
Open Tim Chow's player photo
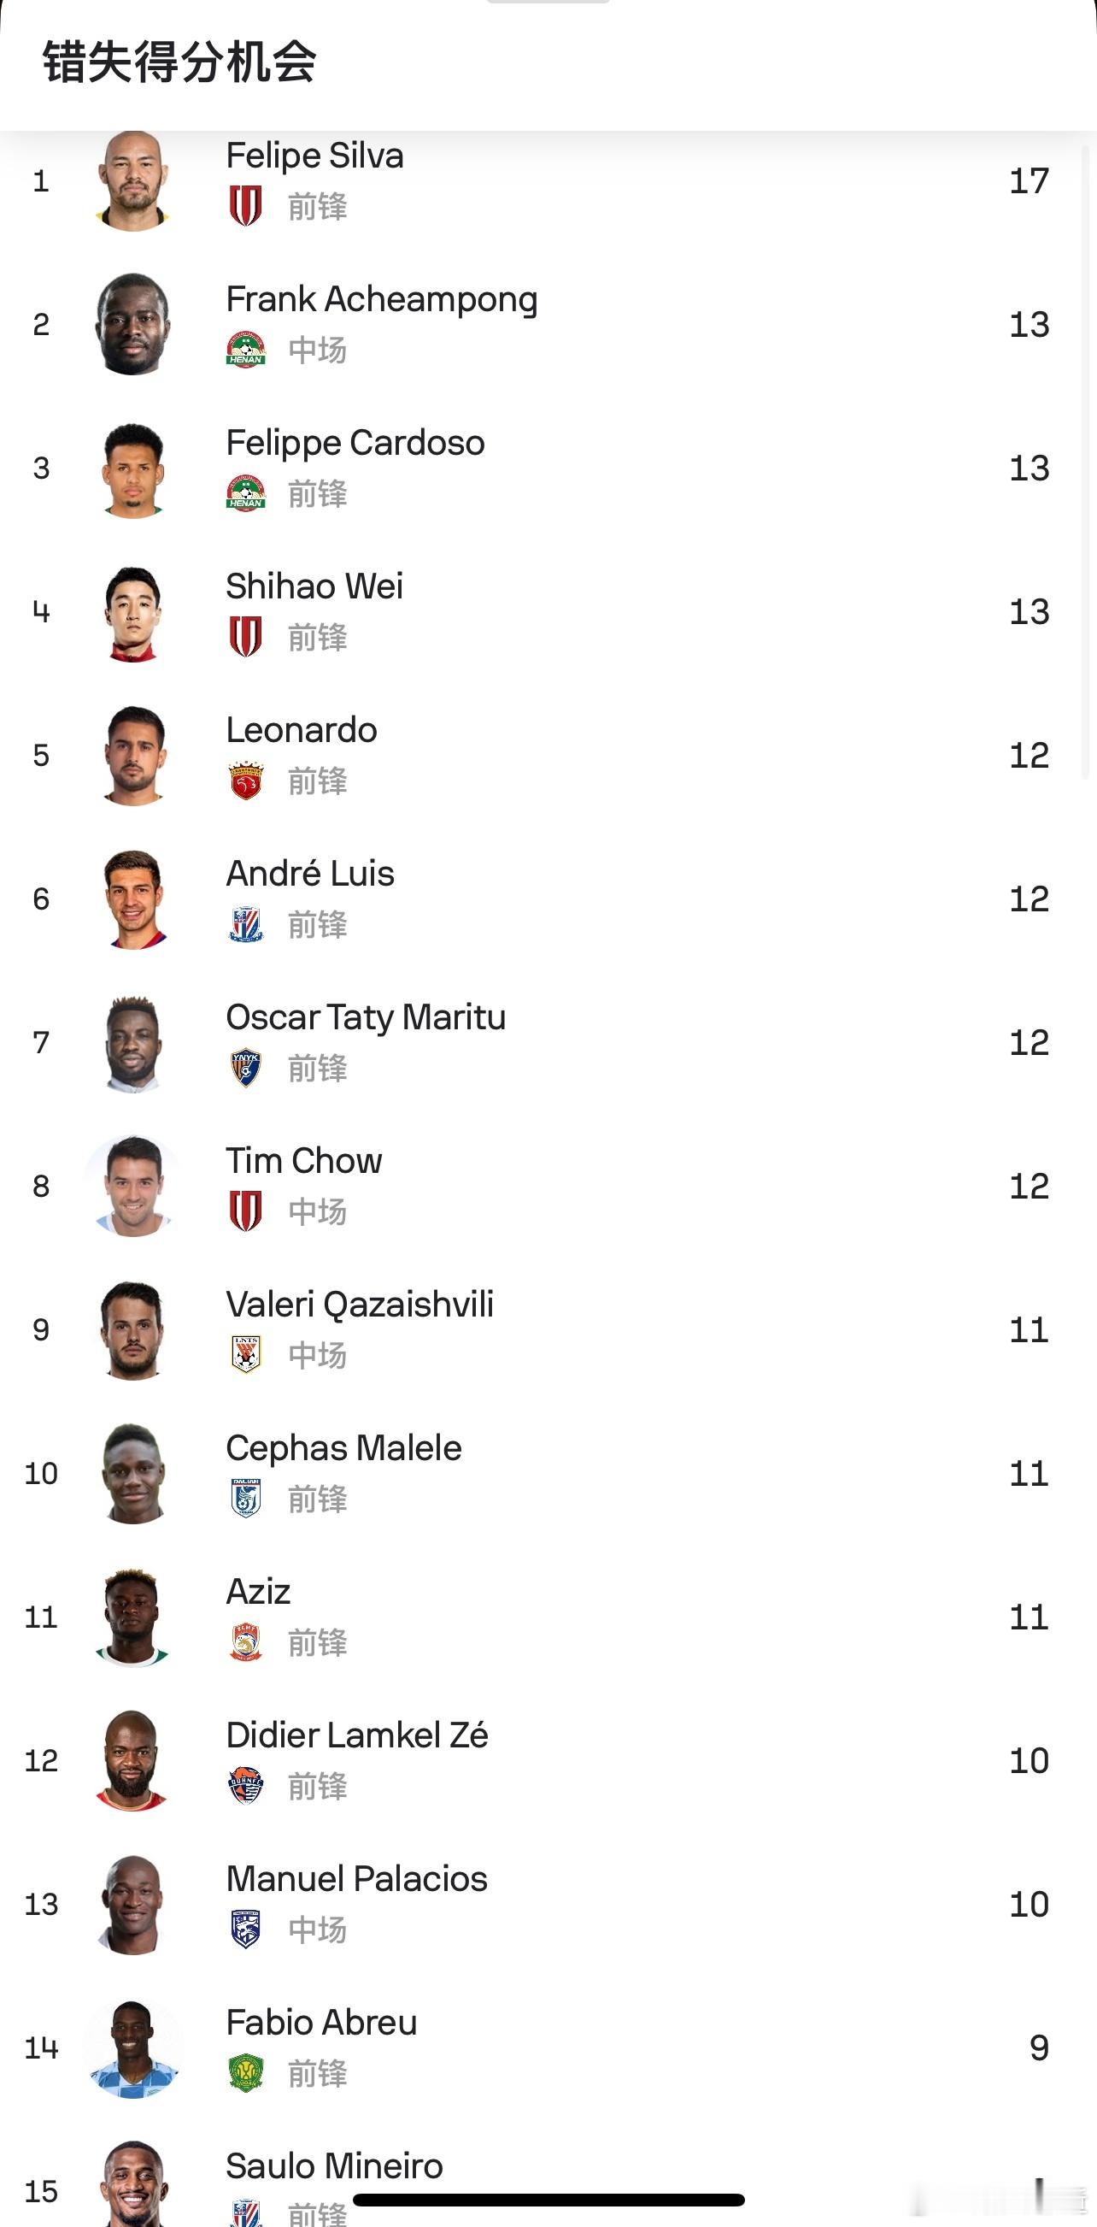132,1186
